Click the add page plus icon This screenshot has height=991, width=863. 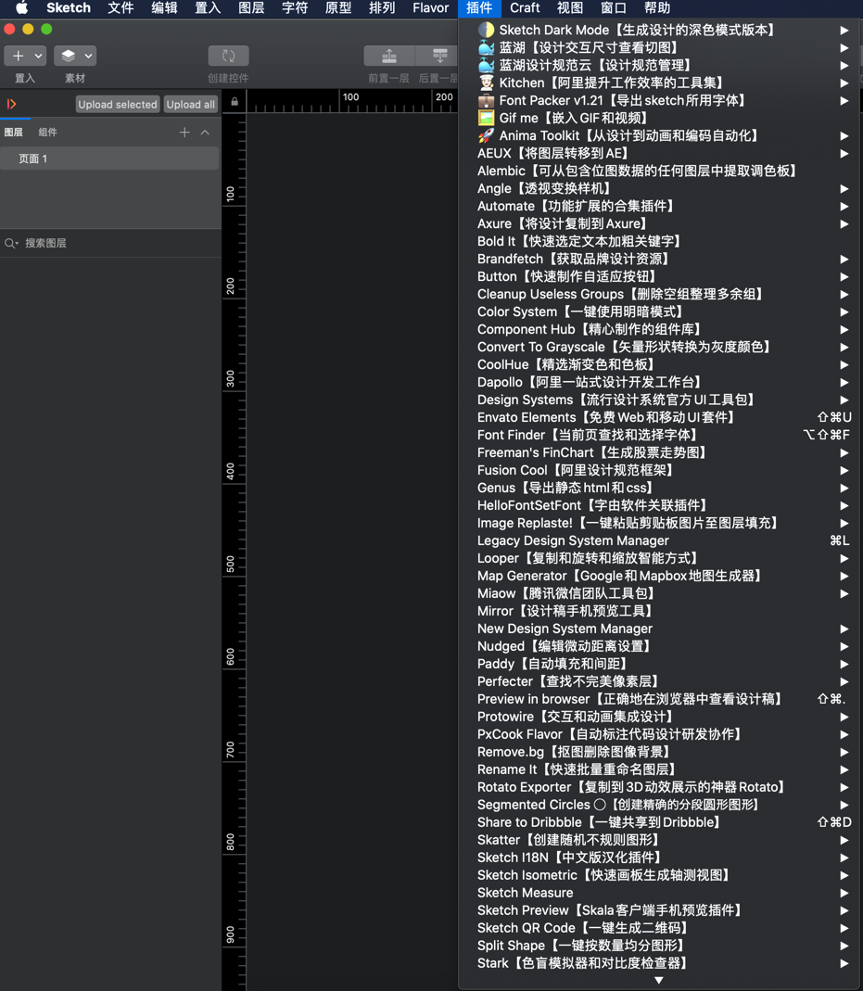tap(184, 132)
